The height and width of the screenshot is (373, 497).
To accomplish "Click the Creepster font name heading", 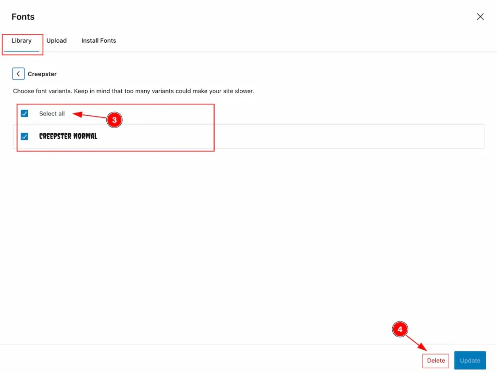I will coord(42,74).
